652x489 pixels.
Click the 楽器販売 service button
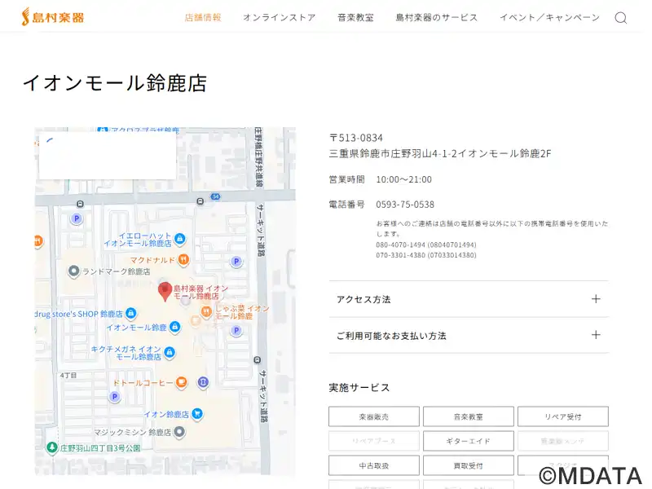point(374,416)
